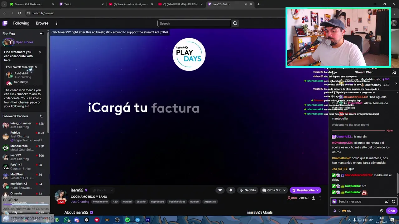This screenshot has height=224, width=399.
Task: Click the chat identity badge icon
Action: coord(334,202)
